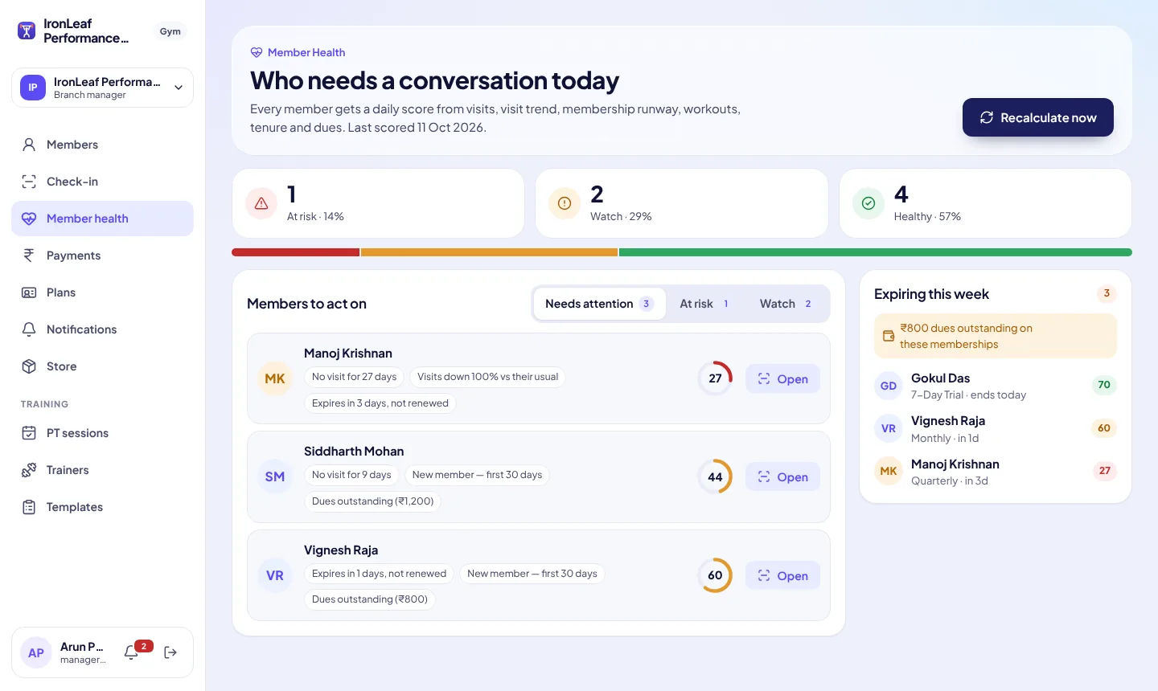Click the Member health heart icon
This screenshot has height=691, width=1158.
coord(29,219)
